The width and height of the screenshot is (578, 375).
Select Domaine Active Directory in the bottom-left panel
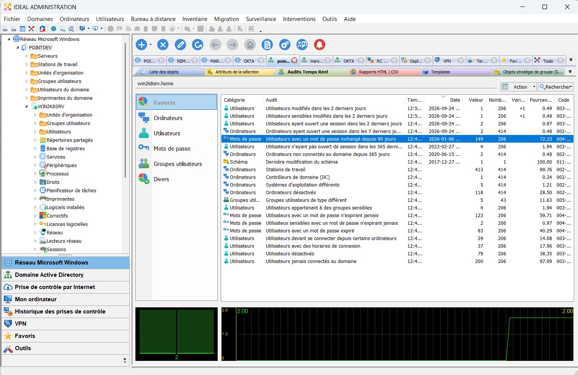click(x=65, y=275)
